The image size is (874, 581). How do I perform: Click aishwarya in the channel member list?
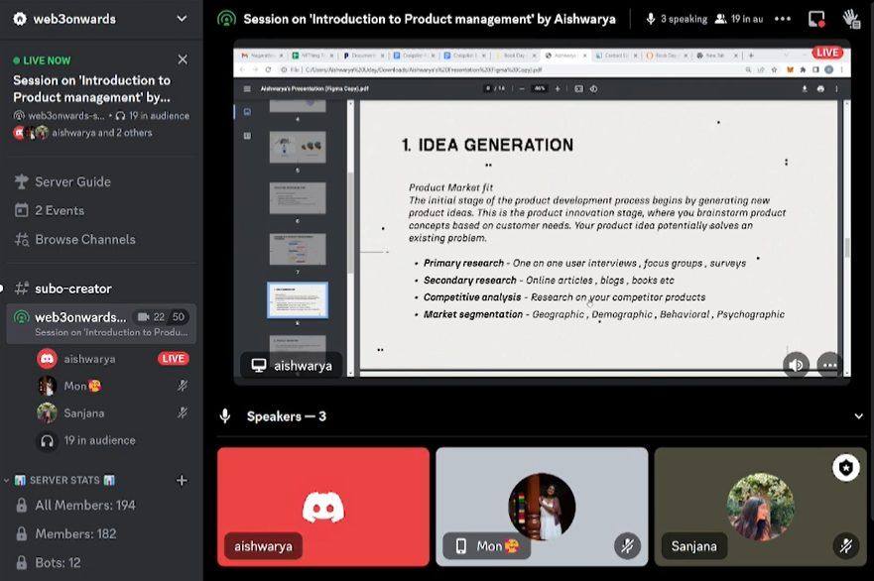pos(111,359)
